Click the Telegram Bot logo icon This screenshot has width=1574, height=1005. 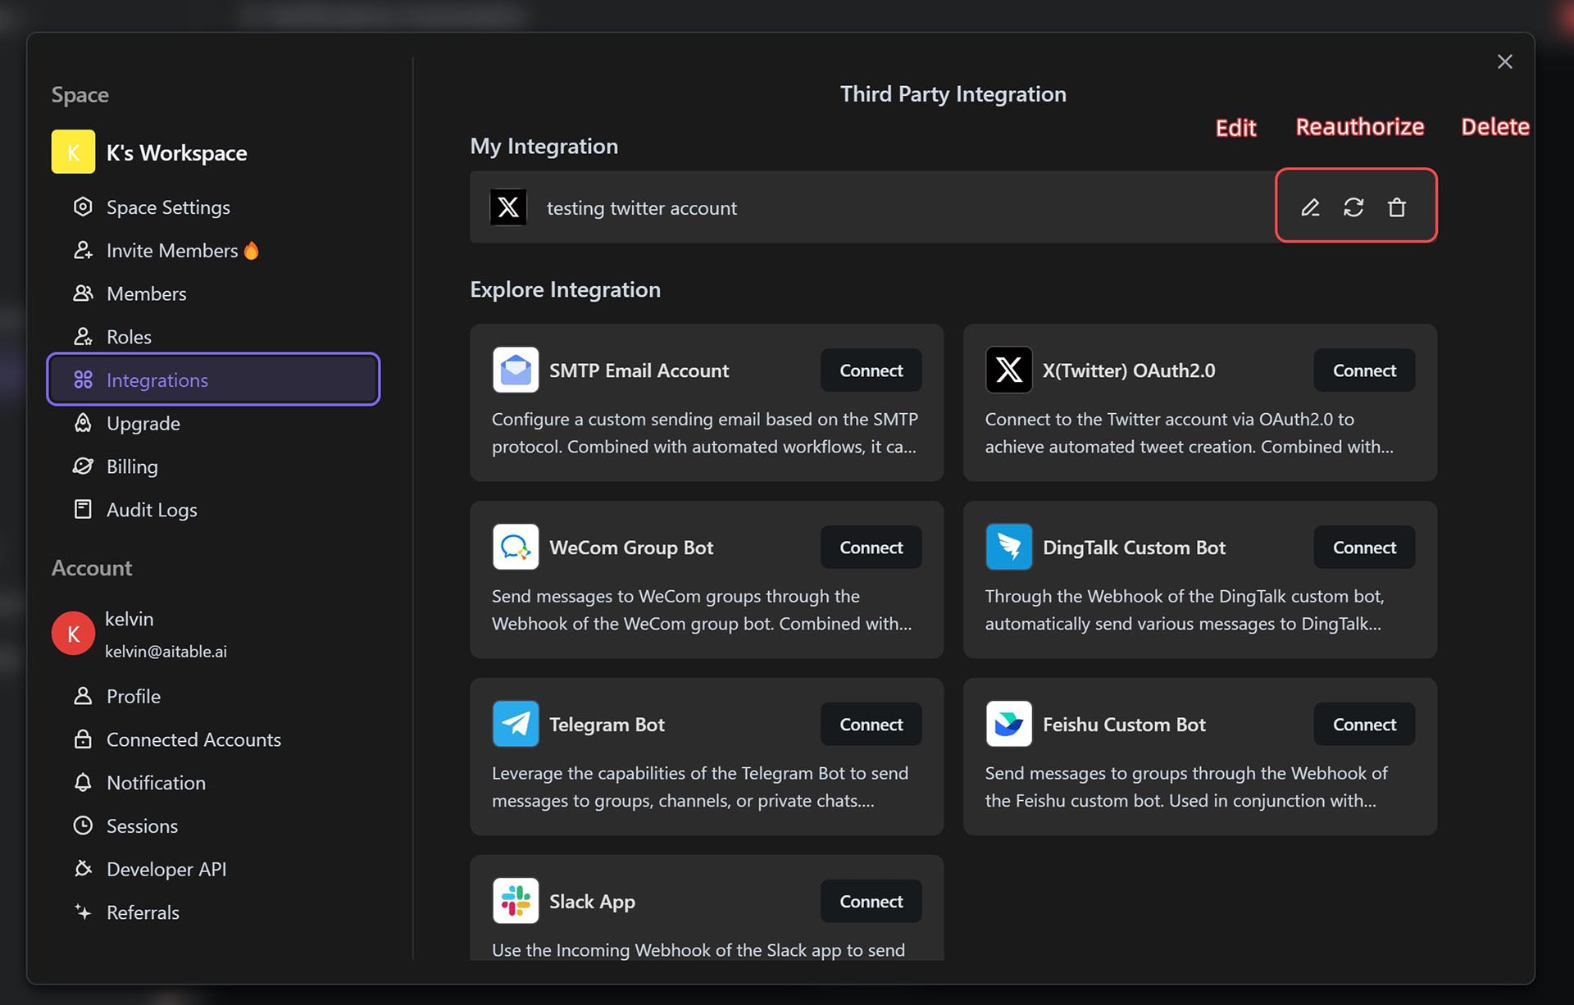click(x=515, y=724)
